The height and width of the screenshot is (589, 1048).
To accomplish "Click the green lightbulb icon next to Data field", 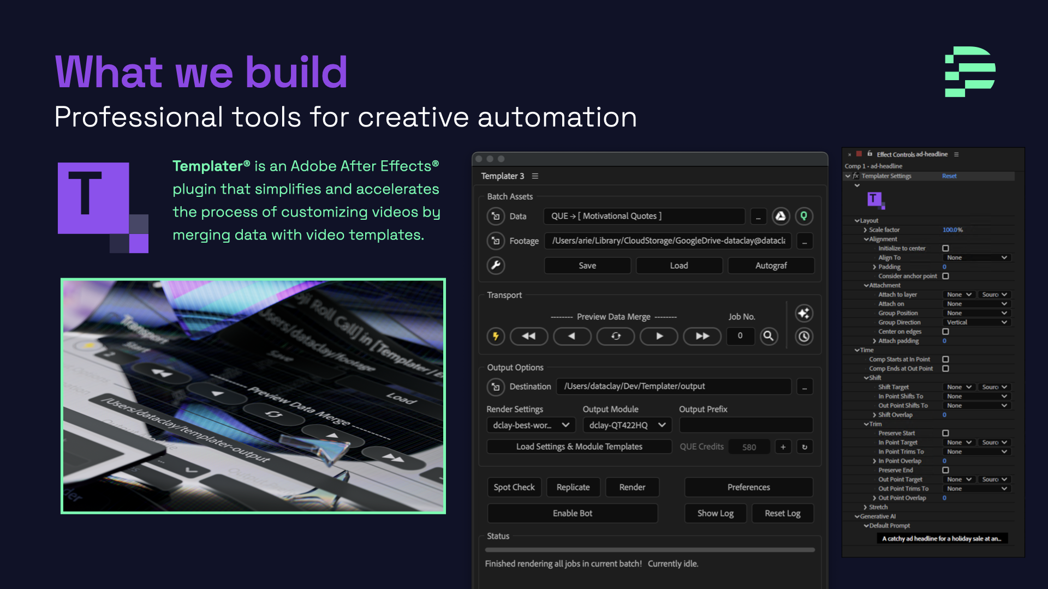I will [804, 217].
